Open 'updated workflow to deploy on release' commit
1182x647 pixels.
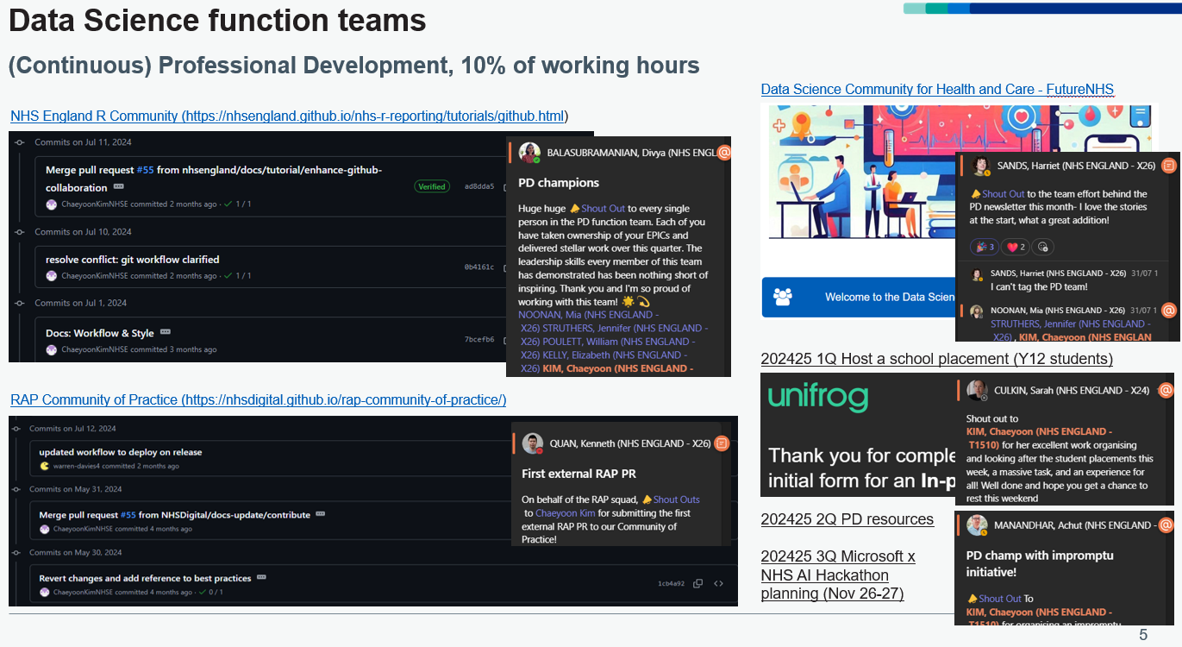121,452
